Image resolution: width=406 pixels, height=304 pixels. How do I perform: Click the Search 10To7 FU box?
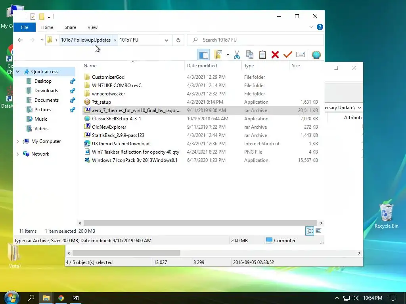tap(255, 40)
